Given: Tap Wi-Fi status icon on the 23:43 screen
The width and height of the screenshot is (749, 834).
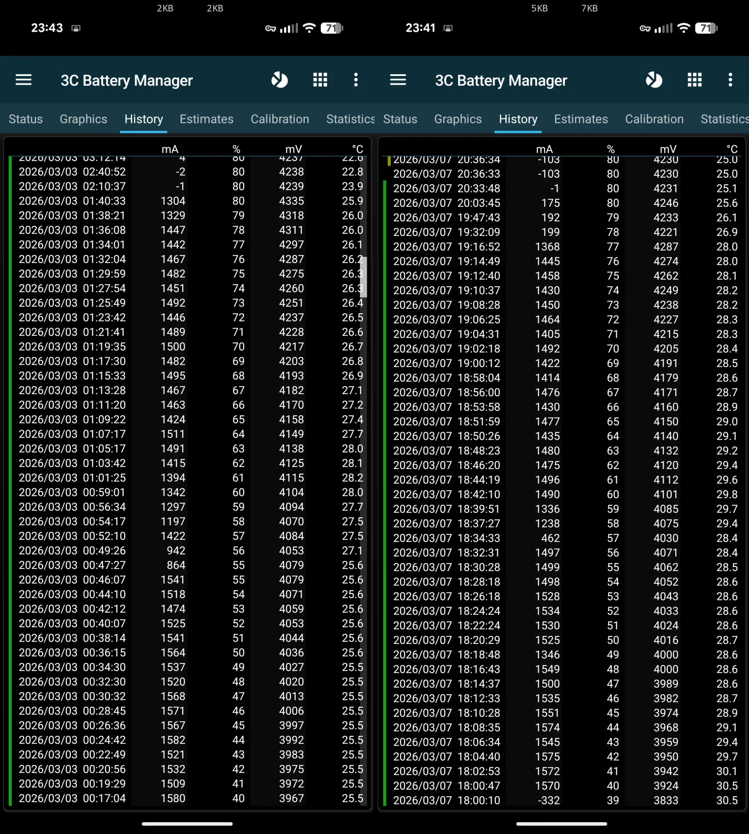Looking at the screenshot, I should pyautogui.click(x=309, y=28).
